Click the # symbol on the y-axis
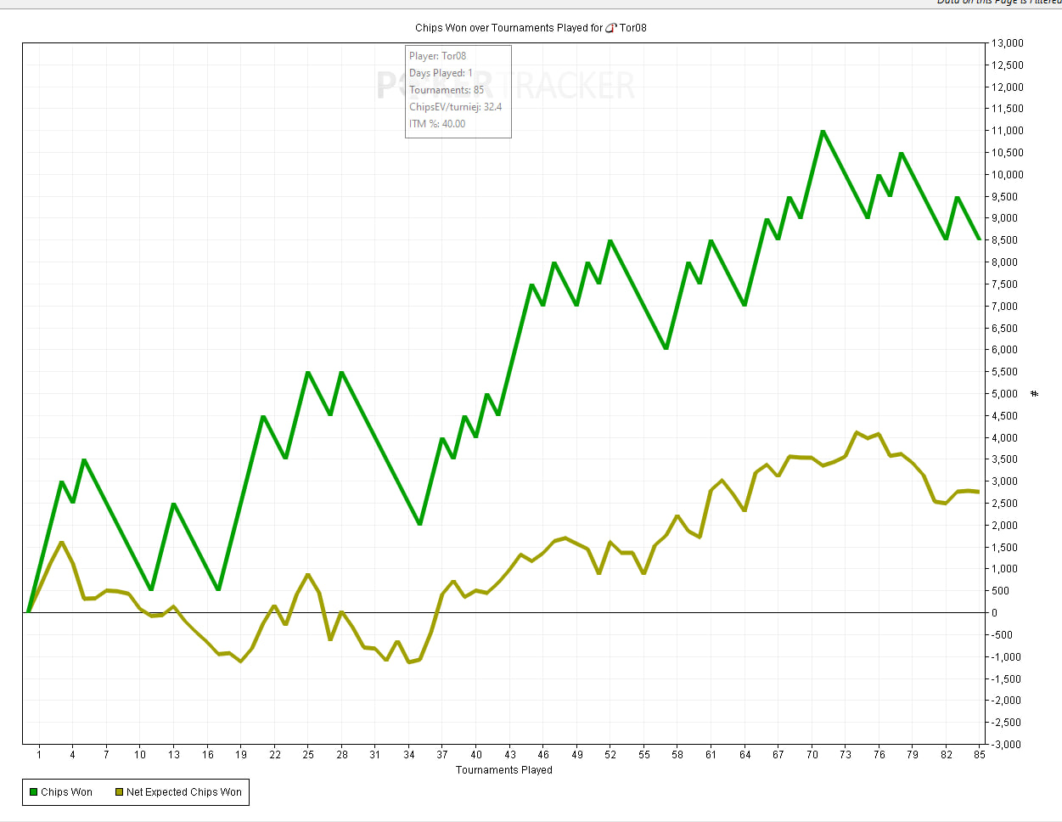The width and height of the screenshot is (1062, 822). [1034, 394]
